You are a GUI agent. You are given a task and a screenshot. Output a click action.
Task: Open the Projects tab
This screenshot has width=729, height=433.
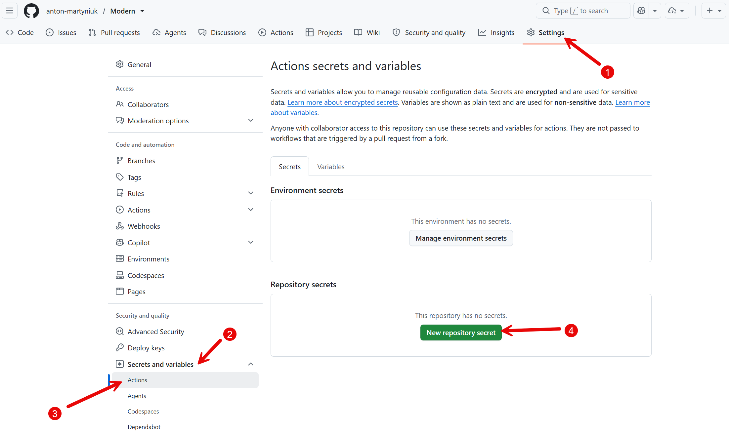[324, 32]
